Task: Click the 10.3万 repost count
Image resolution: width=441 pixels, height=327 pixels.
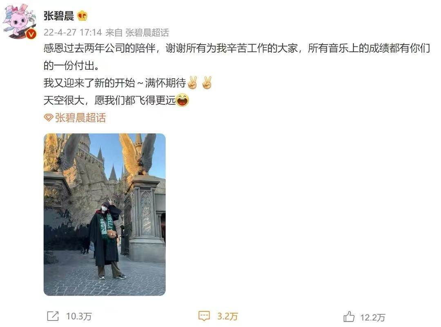Action: [79, 317]
